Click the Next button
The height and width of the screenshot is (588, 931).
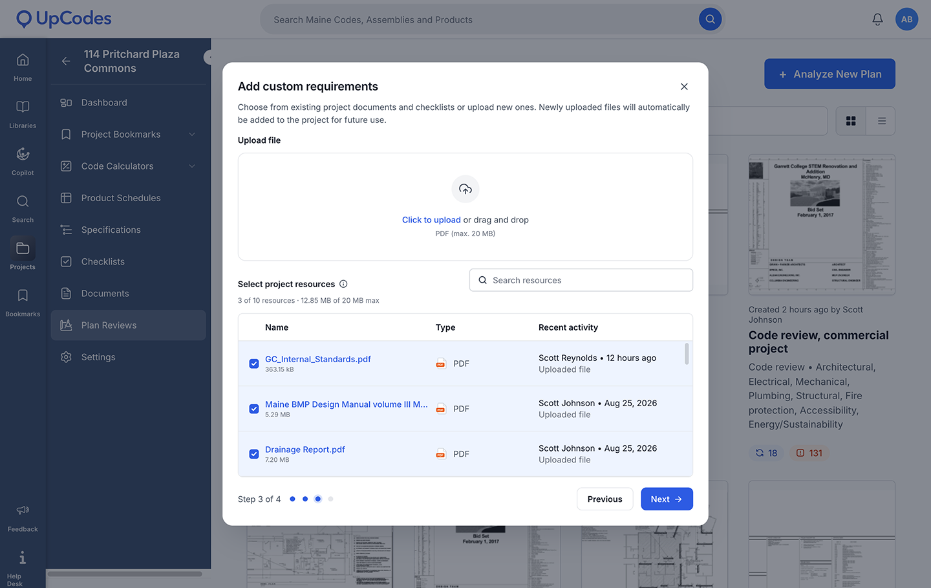[x=667, y=499]
